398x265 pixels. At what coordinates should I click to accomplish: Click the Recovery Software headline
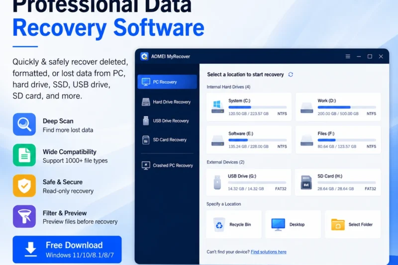pyautogui.click(x=108, y=27)
